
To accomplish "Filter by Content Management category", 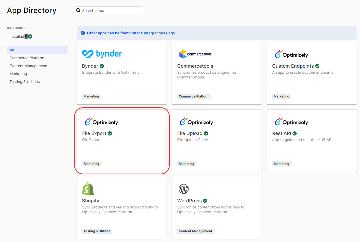I will (29, 66).
